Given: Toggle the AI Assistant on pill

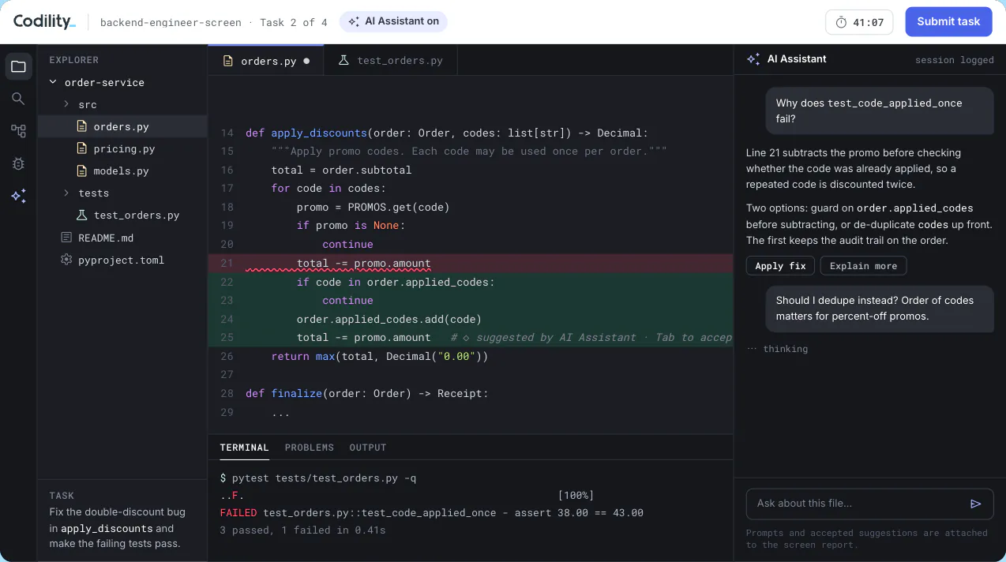Looking at the screenshot, I should 393,21.
